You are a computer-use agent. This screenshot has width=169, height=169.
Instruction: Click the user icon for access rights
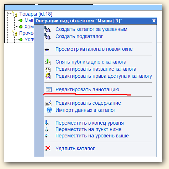tap(48, 76)
